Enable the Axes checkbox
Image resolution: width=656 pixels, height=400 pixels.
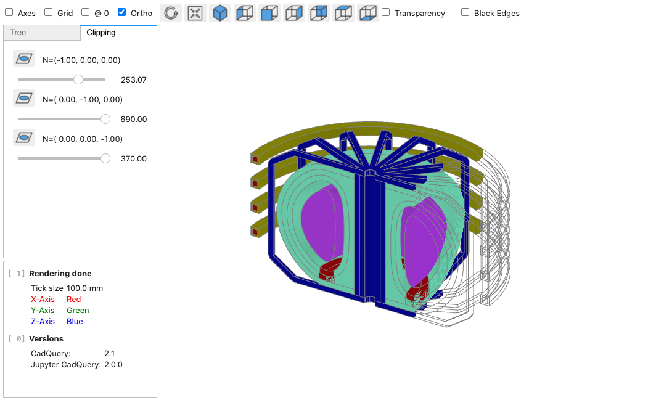(9, 12)
